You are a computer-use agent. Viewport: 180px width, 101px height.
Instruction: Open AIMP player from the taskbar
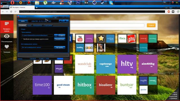coord(21,3)
